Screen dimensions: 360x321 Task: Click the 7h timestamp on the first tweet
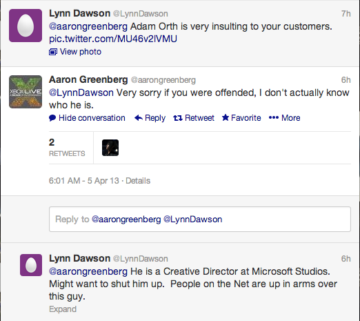(x=346, y=14)
